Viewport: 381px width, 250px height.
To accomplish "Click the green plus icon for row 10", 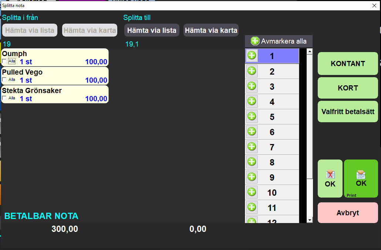I will coord(252,192).
